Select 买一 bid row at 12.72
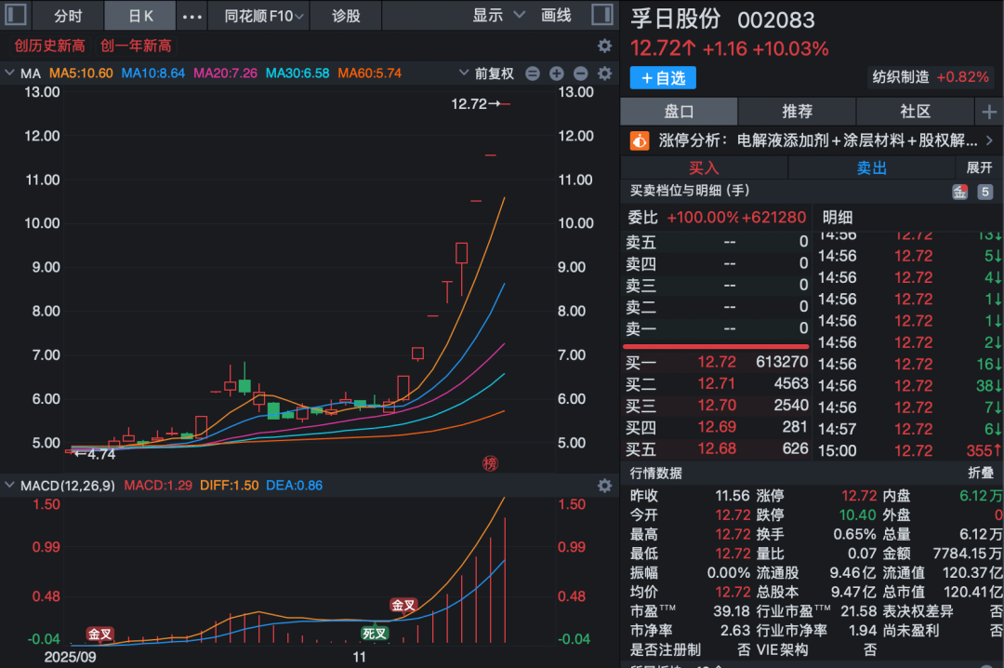The image size is (1004, 668). click(716, 362)
